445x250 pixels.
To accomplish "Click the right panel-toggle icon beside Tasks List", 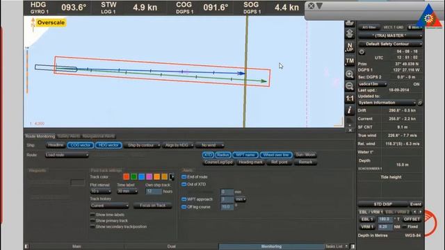I will click(x=353, y=247).
